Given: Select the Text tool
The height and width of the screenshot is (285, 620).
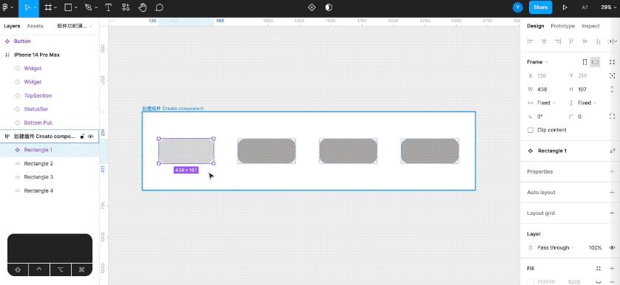Looking at the screenshot, I should pos(108,7).
